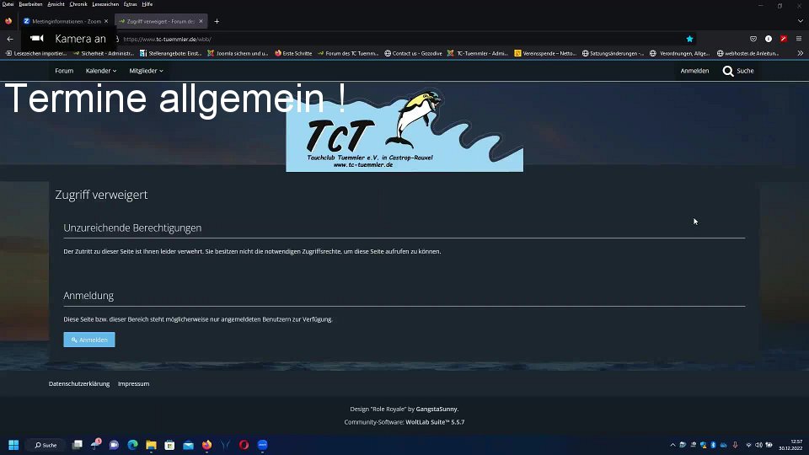The width and height of the screenshot is (809, 455).
Task: Click the Windows Start button
Action: click(13, 445)
